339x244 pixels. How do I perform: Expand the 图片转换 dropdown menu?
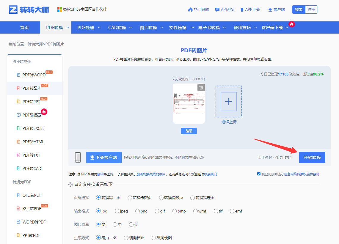pos(161,28)
